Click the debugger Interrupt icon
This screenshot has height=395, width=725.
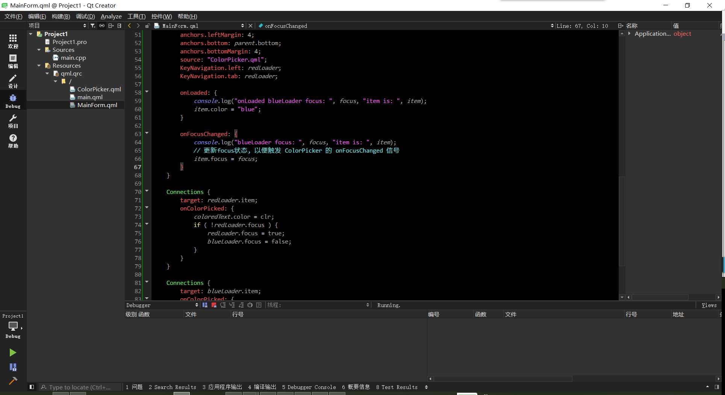pyautogui.click(x=205, y=305)
